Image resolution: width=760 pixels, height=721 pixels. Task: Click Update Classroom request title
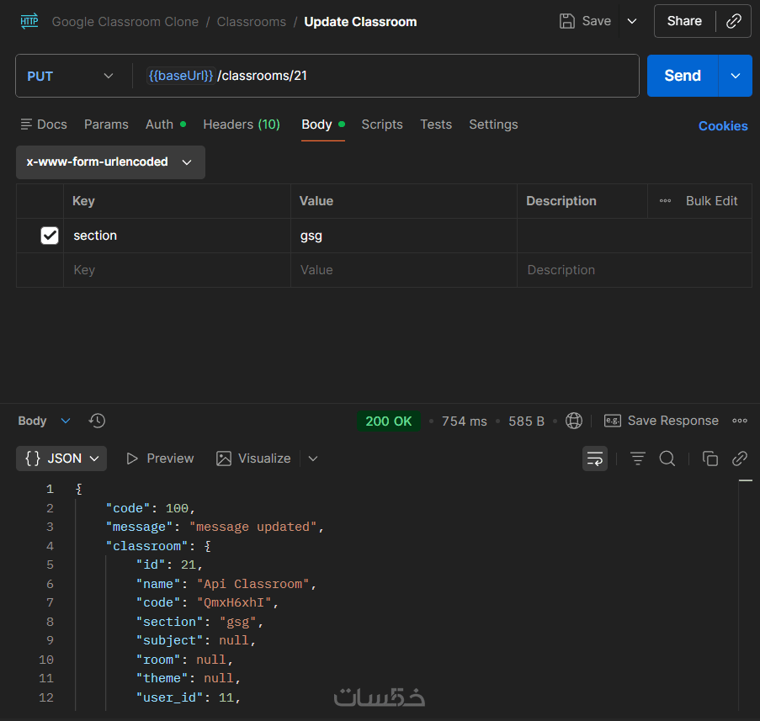[x=360, y=22]
